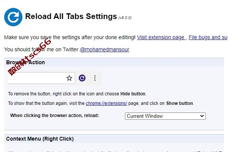The height and width of the screenshot is (152, 243).
Task: Open the File bugs link
Action: pos(208,37)
